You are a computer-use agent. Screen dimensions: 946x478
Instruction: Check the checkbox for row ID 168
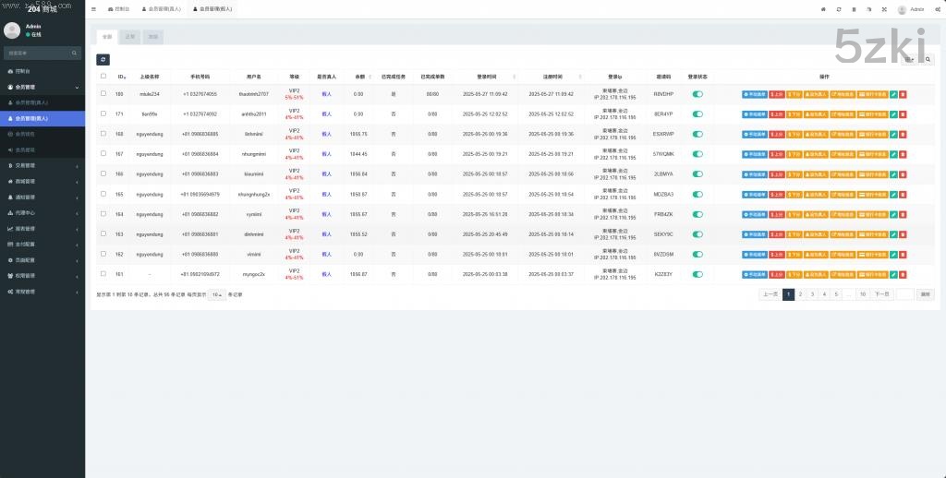click(x=103, y=134)
